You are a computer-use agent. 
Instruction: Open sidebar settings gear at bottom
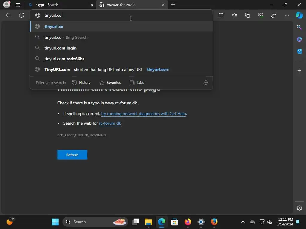click(299, 208)
